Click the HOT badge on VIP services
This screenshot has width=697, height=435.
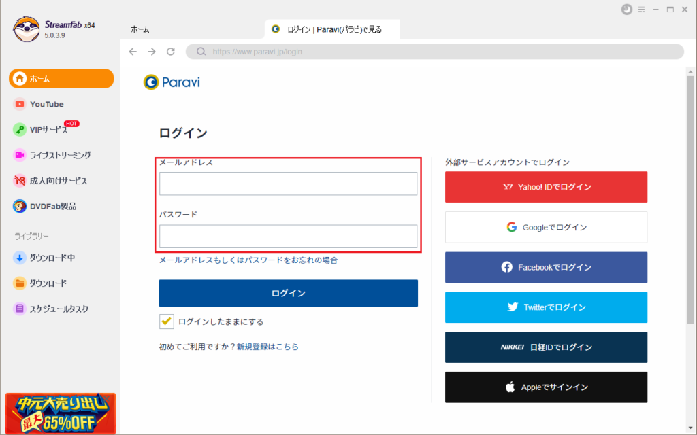point(71,124)
